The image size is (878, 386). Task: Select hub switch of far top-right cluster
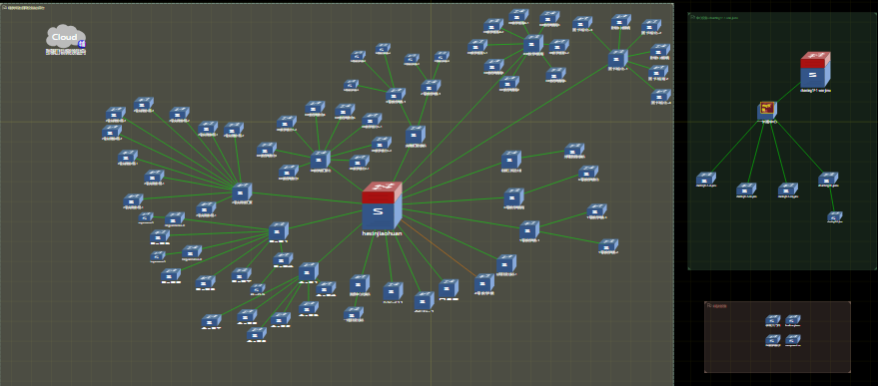tap(617, 58)
